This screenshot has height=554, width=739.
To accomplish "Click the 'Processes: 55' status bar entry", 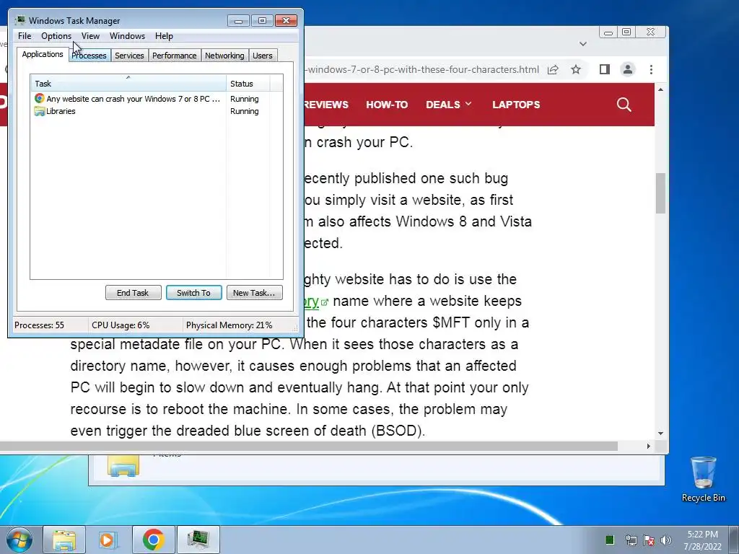I will click(x=39, y=325).
